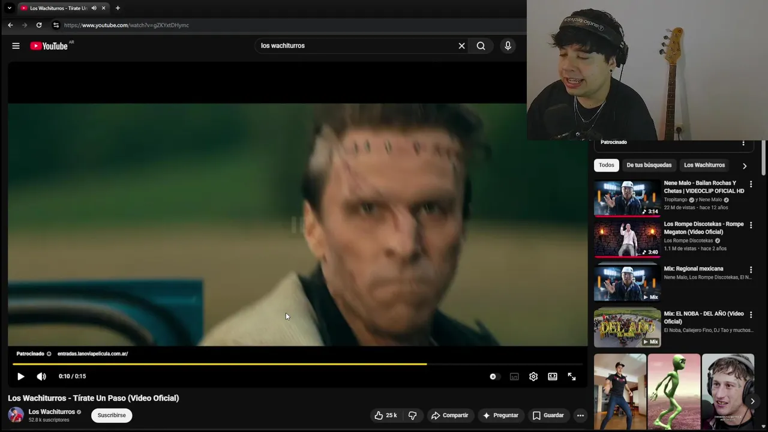The width and height of the screenshot is (768, 432).
Task: Save video with Guardar button
Action: coord(548,415)
